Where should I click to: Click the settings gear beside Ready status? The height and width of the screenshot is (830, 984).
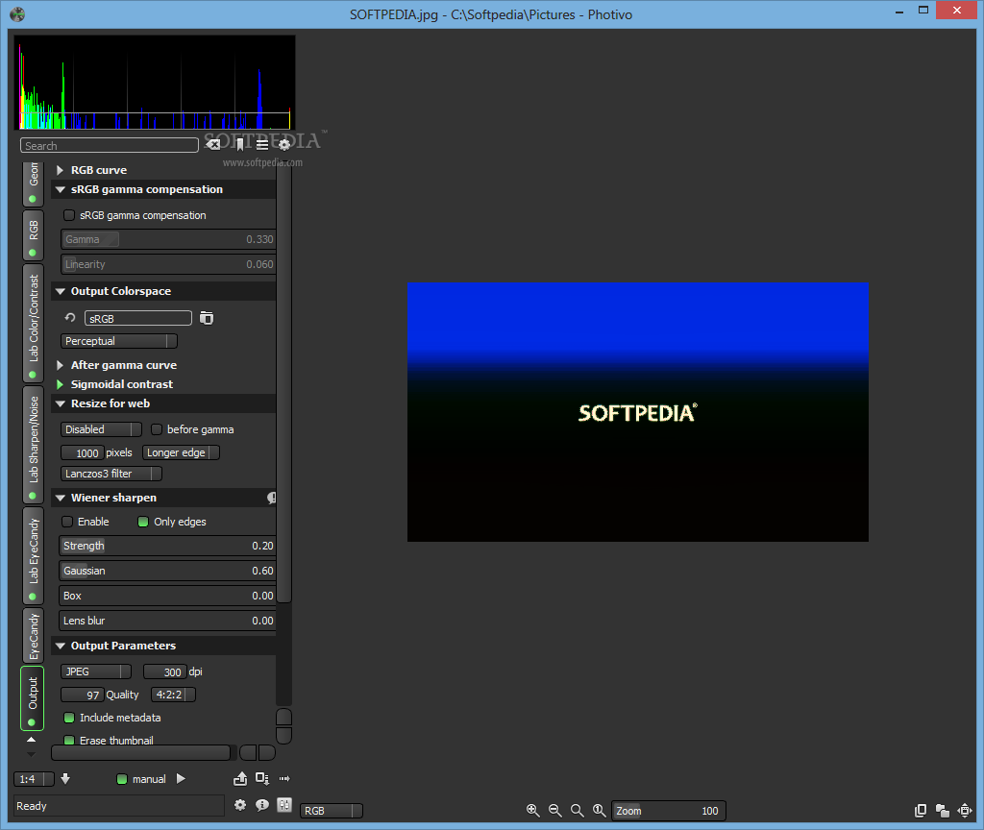pos(240,805)
